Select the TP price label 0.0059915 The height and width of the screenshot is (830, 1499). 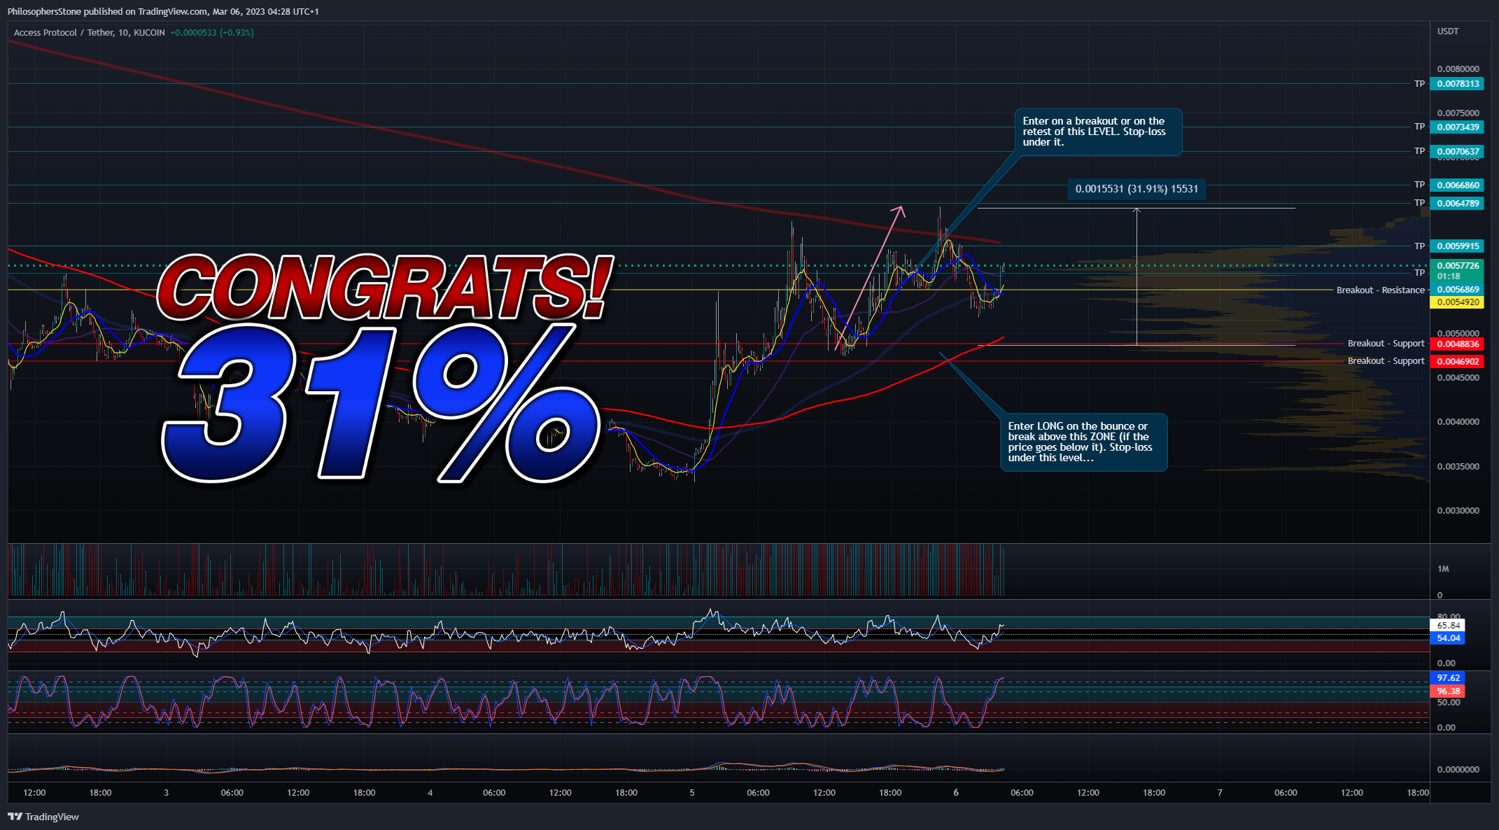(x=1458, y=246)
